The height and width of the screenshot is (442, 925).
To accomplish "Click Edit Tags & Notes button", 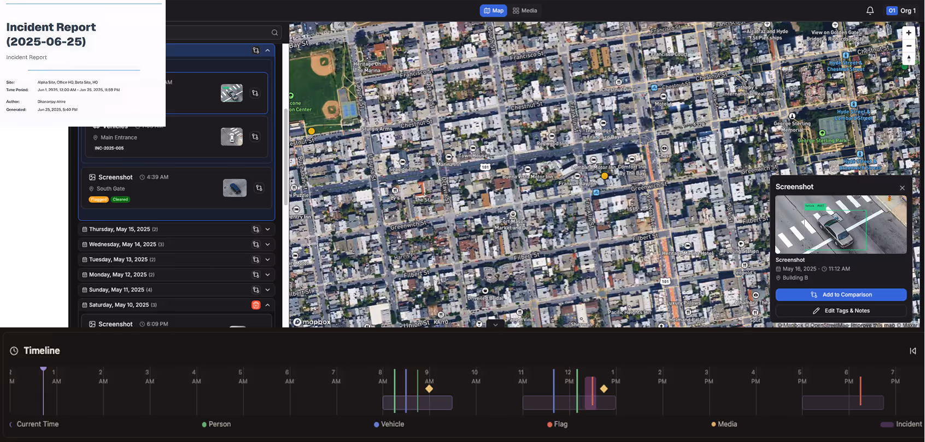I will [841, 310].
